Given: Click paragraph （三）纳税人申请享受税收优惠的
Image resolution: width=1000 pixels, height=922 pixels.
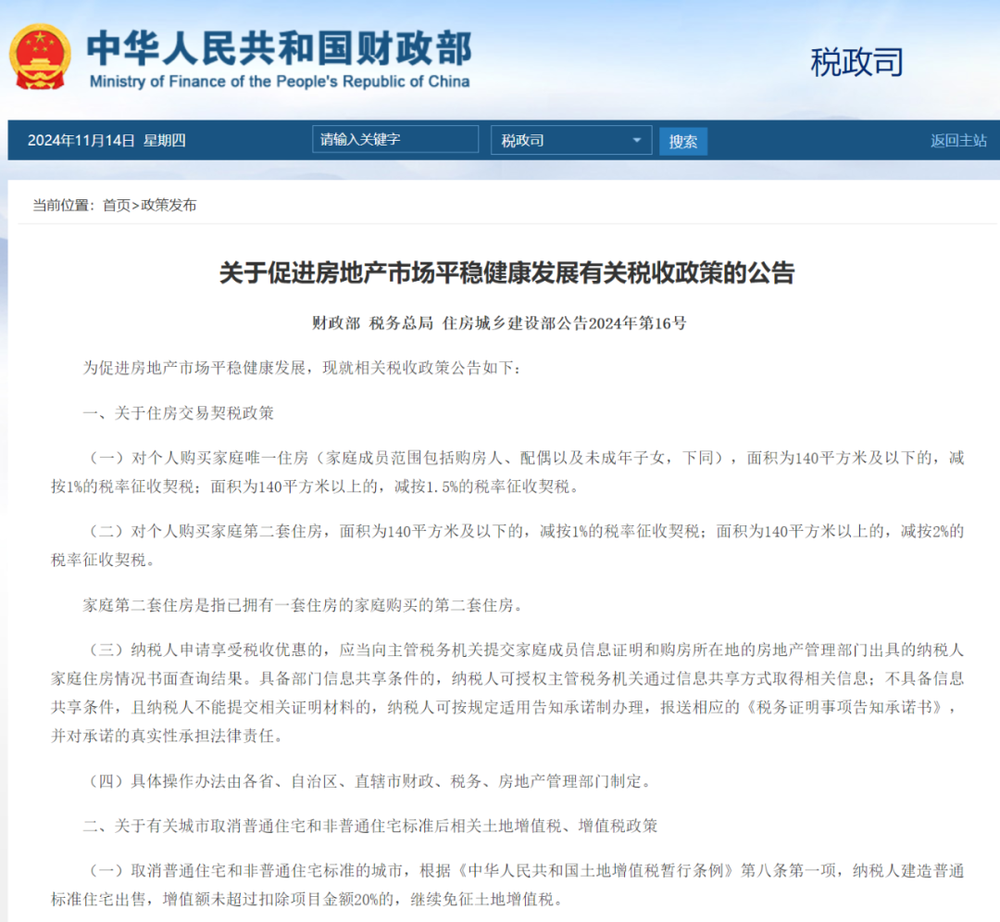Looking at the screenshot, I should coord(507,693).
